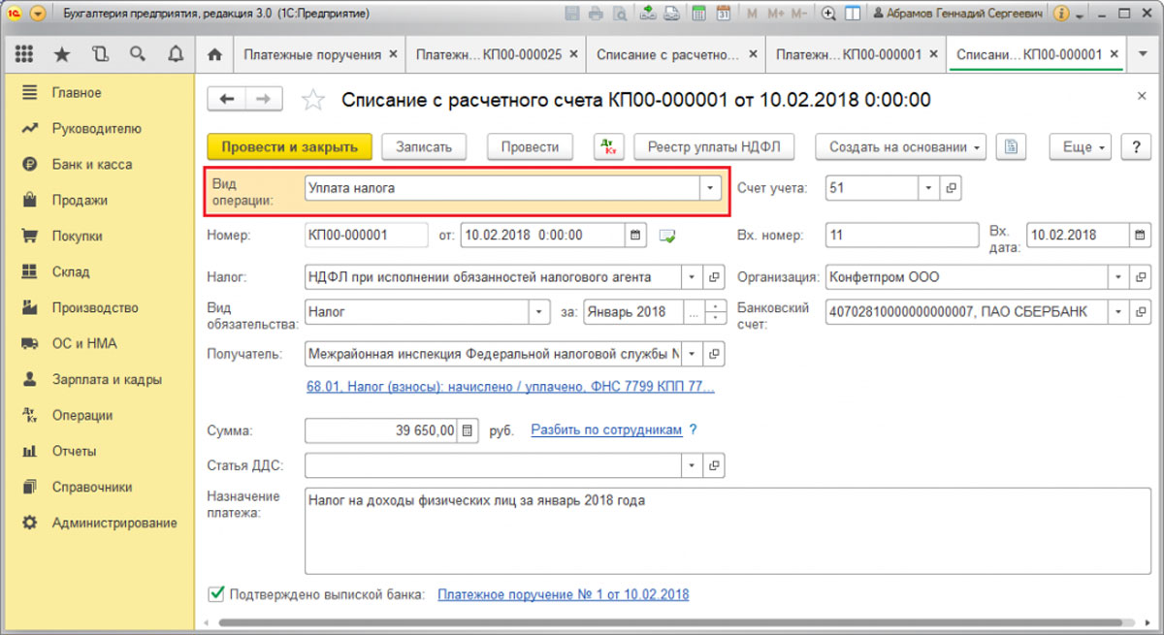
Task: Open Платежное поручение № 1 от 10.02.2018 link
Action: (x=564, y=594)
